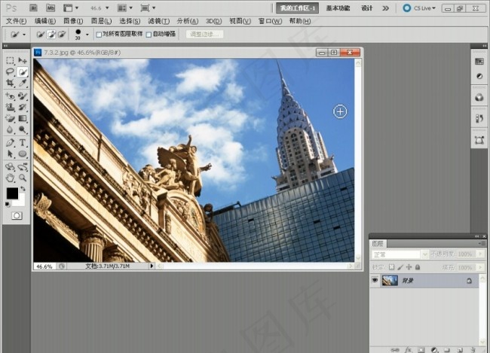The image size is (490, 353).
Task: Show more workspaces with double chevron
Action: [x=386, y=8]
